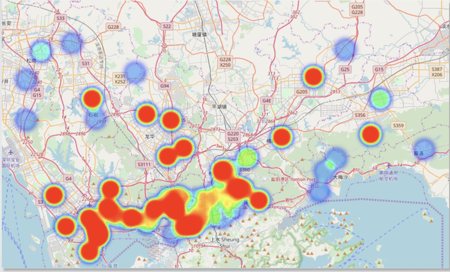
Task: Click the 深圳宝安国际机场 label
Action: (x=11, y=163)
